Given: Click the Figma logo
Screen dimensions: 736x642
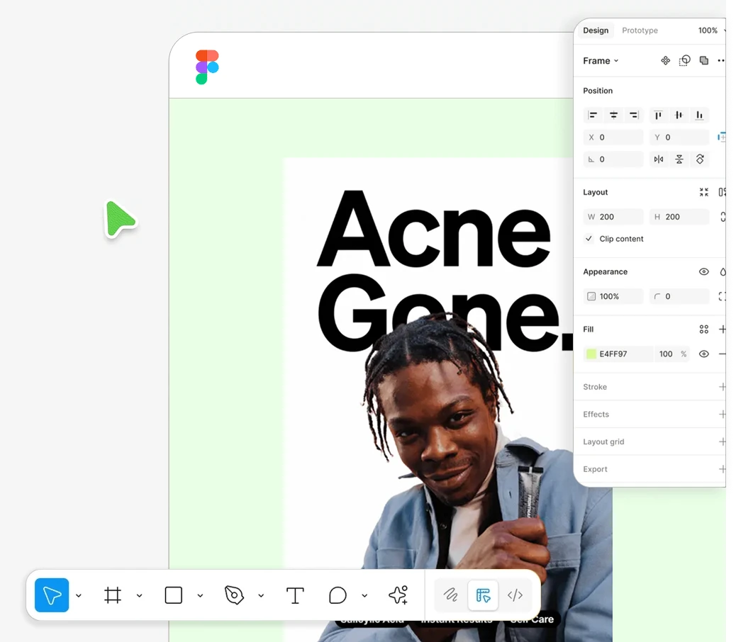Looking at the screenshot, I should pyautogui.click(x=207, y=67).
